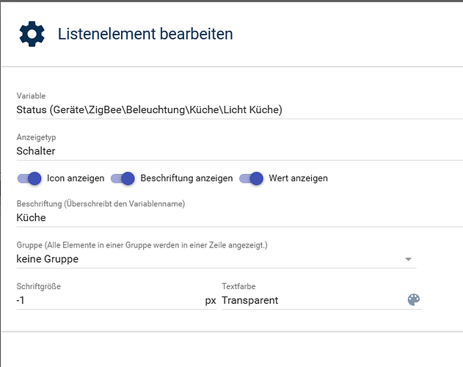This screenshot has height=367, width=463.
Task: Click the Gruppe description caption text
Action: click(142, 245)
